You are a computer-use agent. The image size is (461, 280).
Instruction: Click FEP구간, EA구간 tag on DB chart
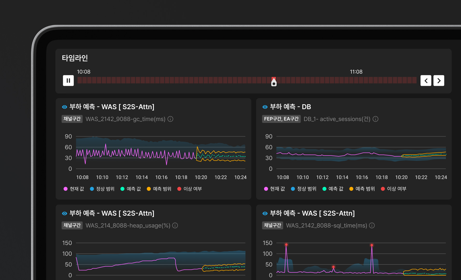(281, 119)
